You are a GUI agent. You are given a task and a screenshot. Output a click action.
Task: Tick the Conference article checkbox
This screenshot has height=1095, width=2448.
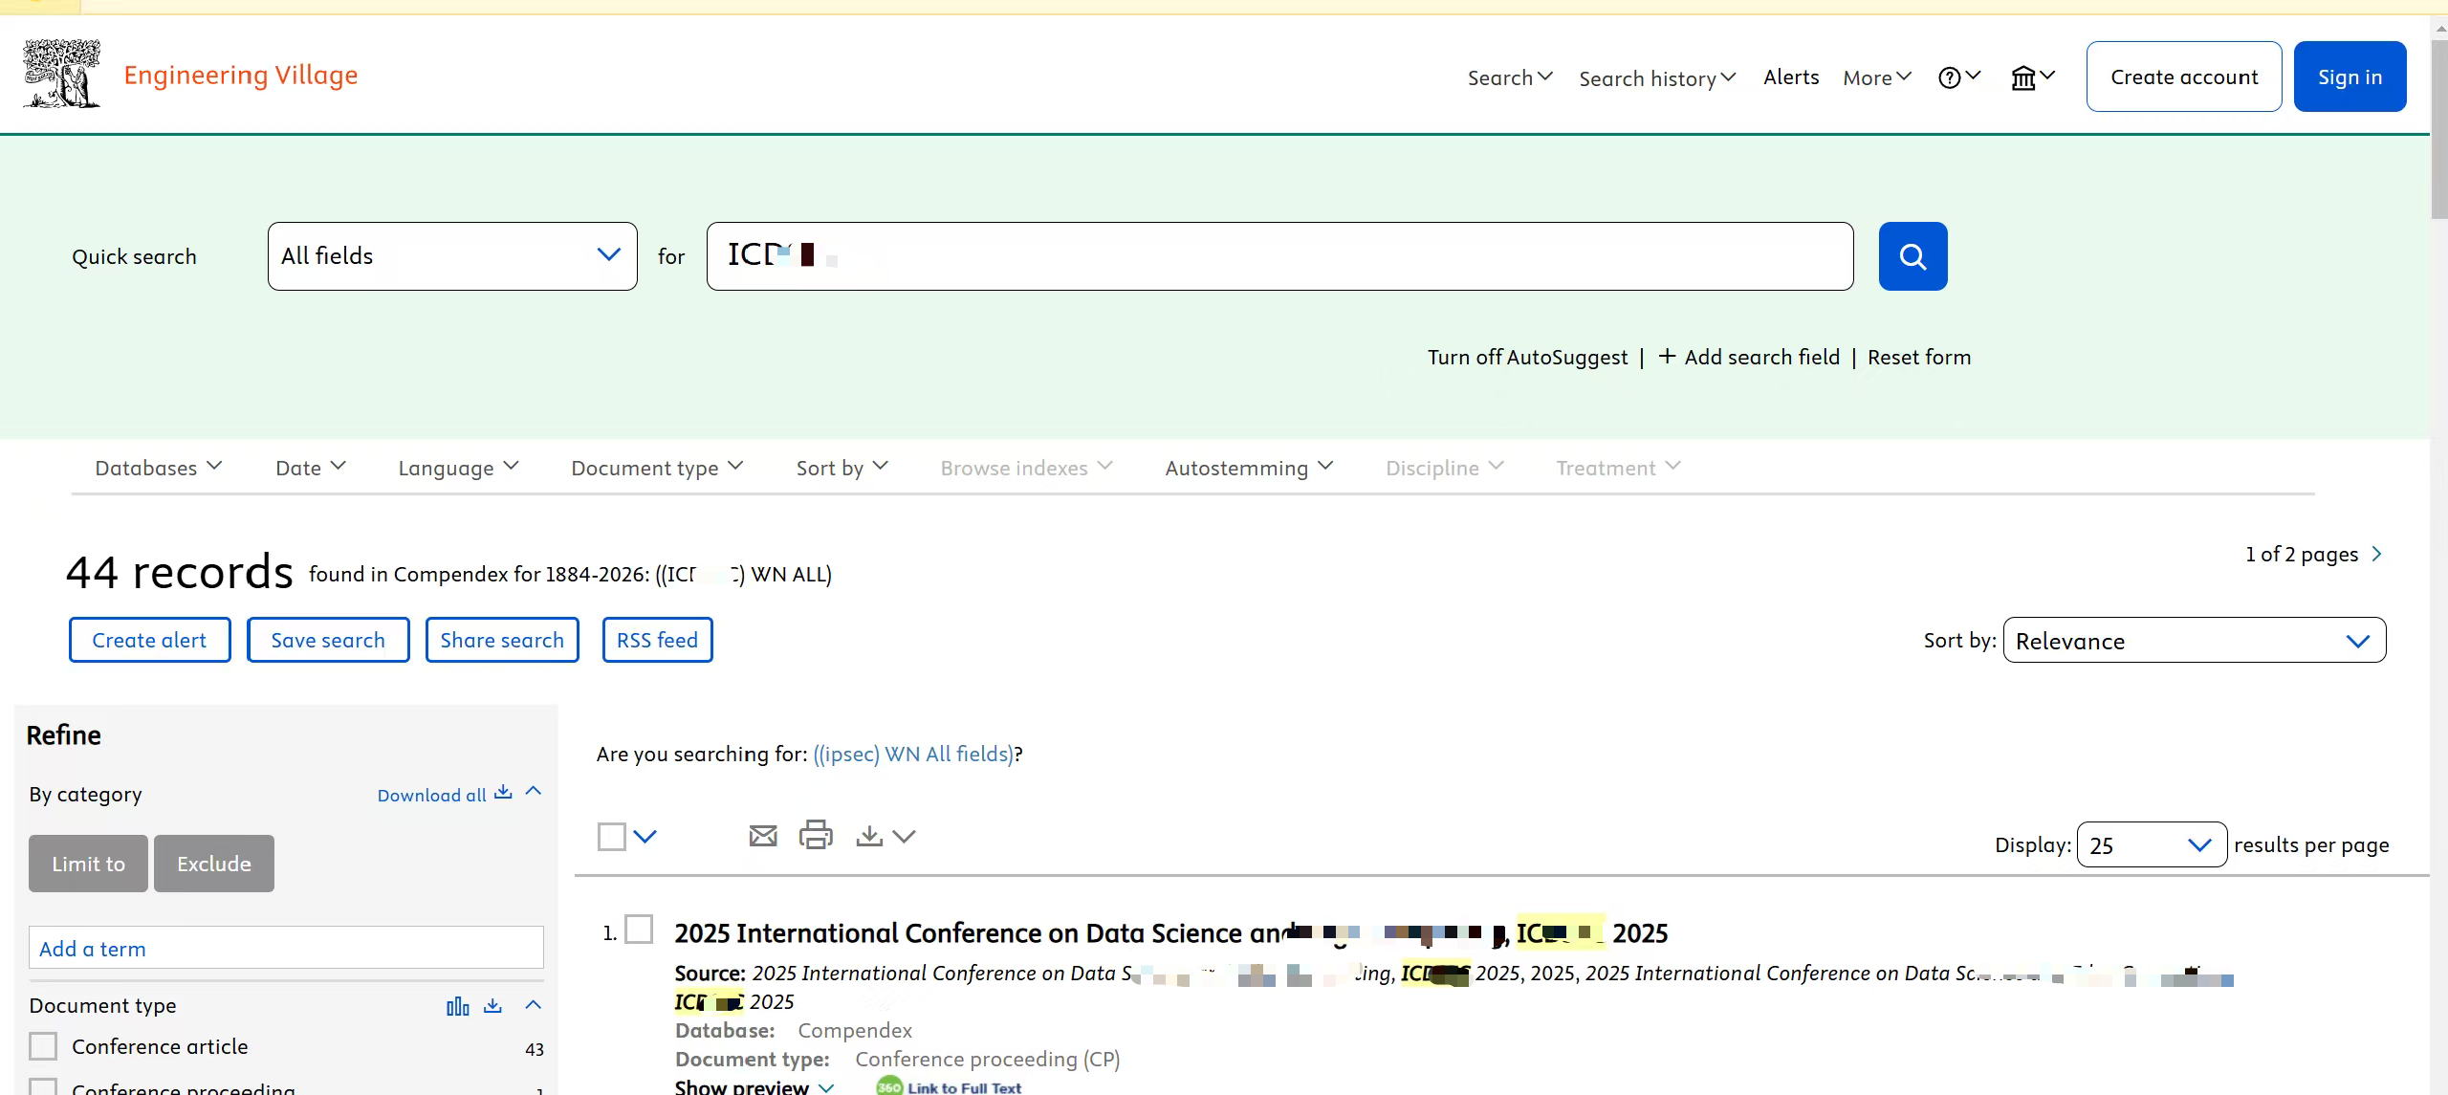[x=43, y=1046]
